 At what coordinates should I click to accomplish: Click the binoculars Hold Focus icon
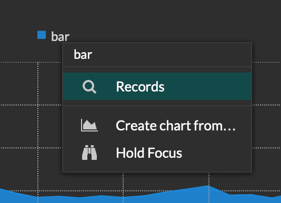click(x=89, y=153)
